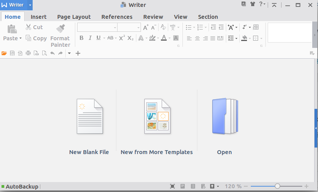This screenshot has width=318, height=192.
Task: Expand the quick access toolbar customize arrow
Action: pyautogui.click(x=70, y=53)
